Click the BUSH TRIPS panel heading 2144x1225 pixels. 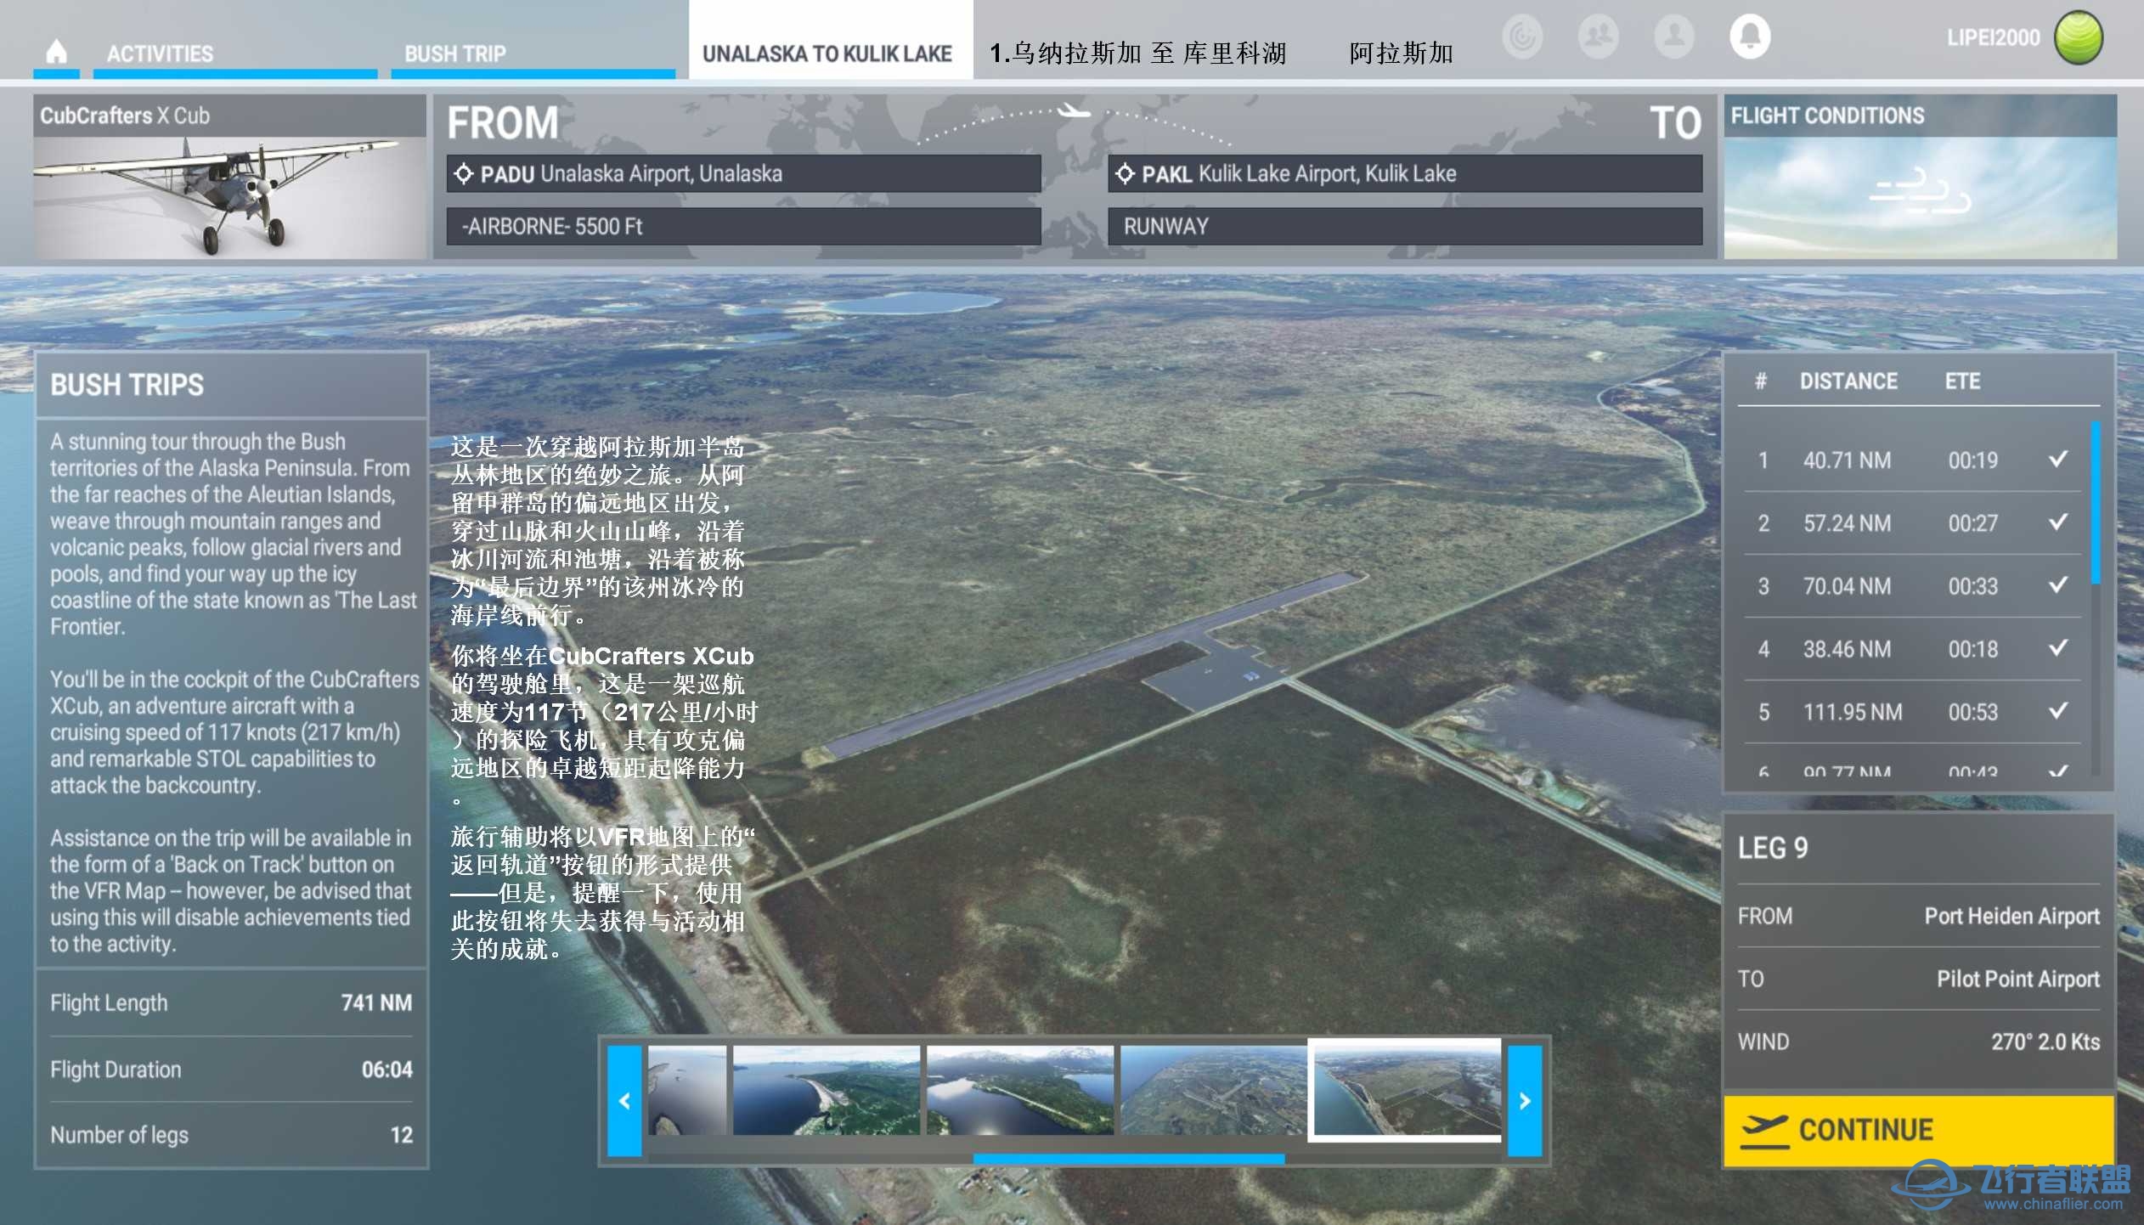point(127,385)
